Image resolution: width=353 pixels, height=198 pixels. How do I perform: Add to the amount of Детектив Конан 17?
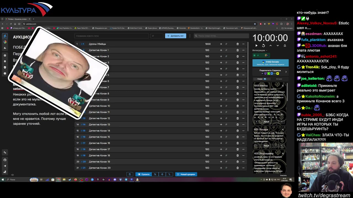click(x=221, y=149)
